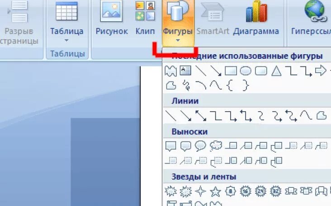331x206 pixels.
Task: Pick the curve shape in recent shapes
Action: (x=216, y=85)
